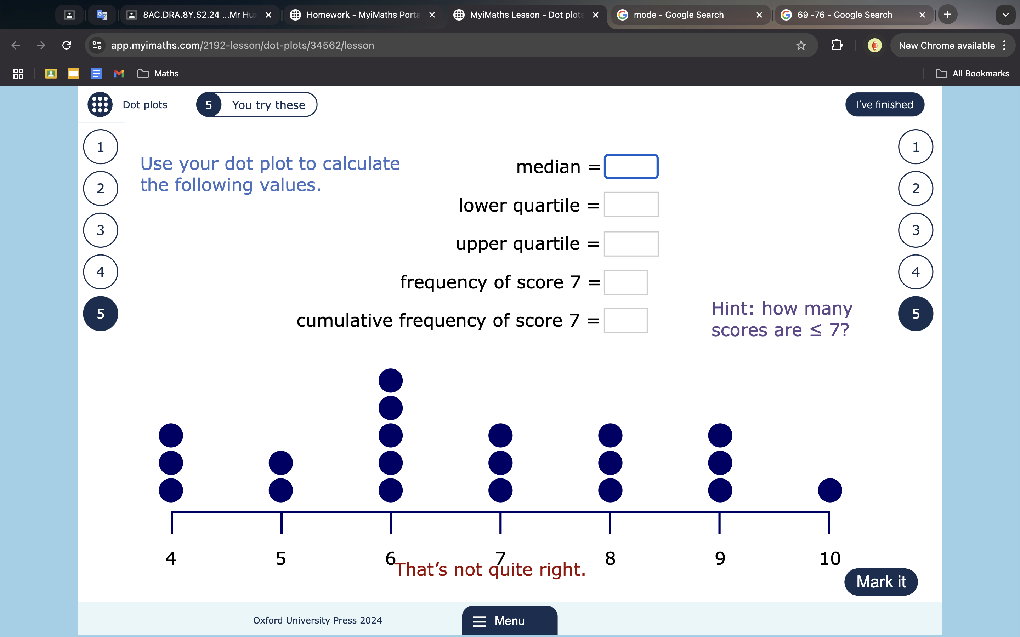
Task: Open All Bookmarks folder
Action: 972,74
